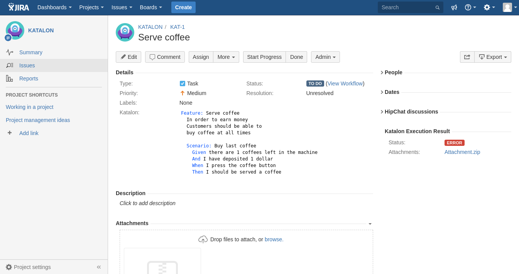Screen dimensions: 519x274
Task: Click the search magnifier icon
Action: pyautogui.click(x=437, y=7)
